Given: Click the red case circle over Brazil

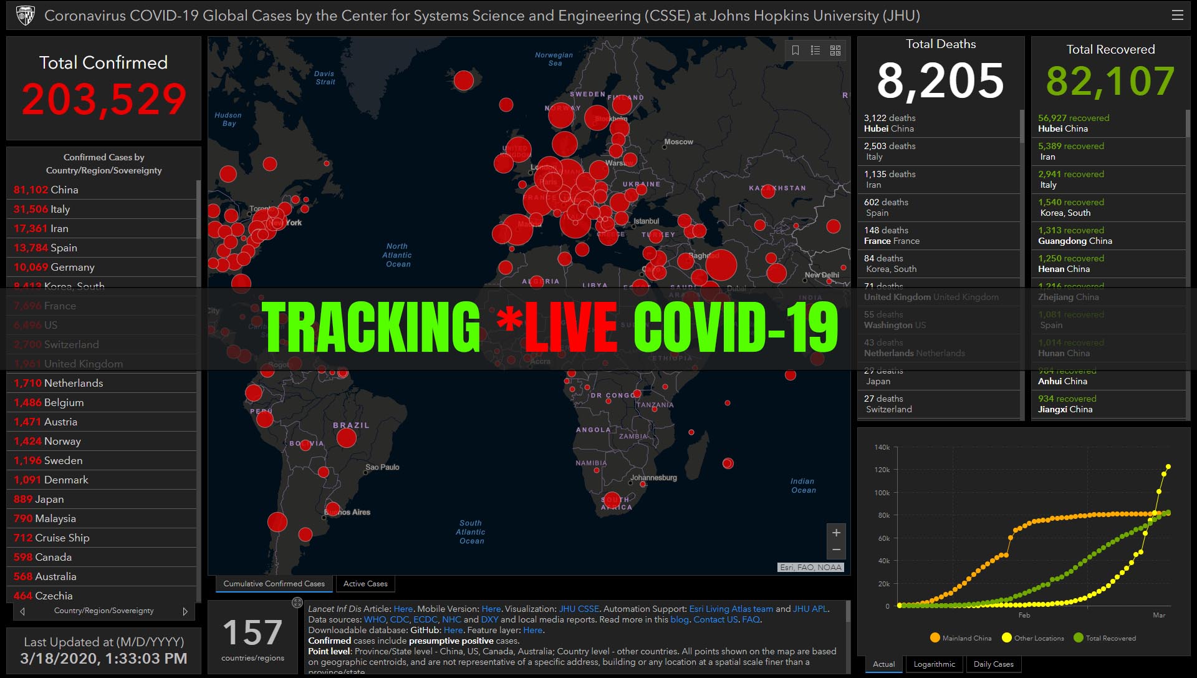Looking at the screenshot, I should click(x=346, y=438).
